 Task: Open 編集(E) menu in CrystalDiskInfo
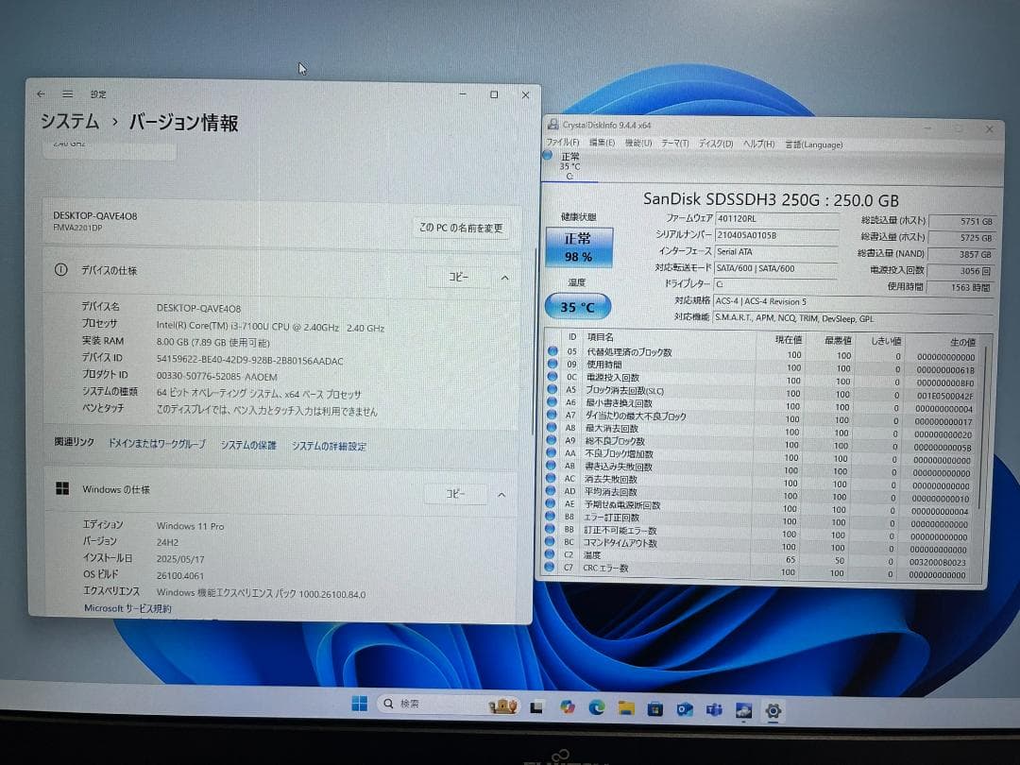click(x=602, y=143)
